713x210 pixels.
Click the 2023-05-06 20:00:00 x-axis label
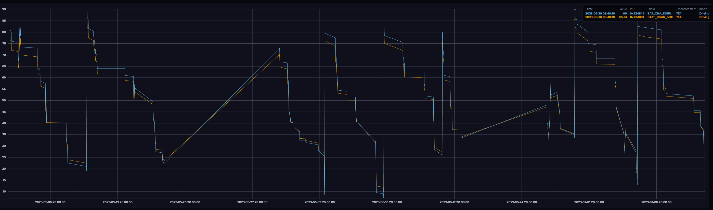[x=50, y=202]
